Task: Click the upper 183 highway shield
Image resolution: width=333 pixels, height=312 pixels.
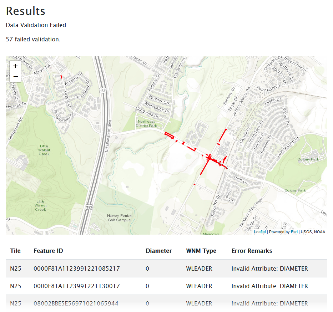Action: pos(102,91)
